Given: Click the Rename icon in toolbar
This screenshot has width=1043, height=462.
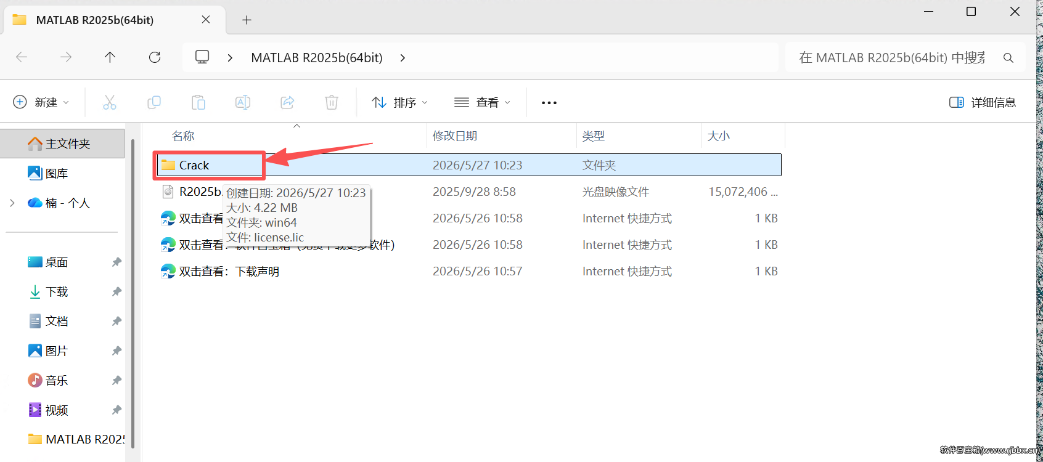Looking at the screenshot, I should pos(243,102).
